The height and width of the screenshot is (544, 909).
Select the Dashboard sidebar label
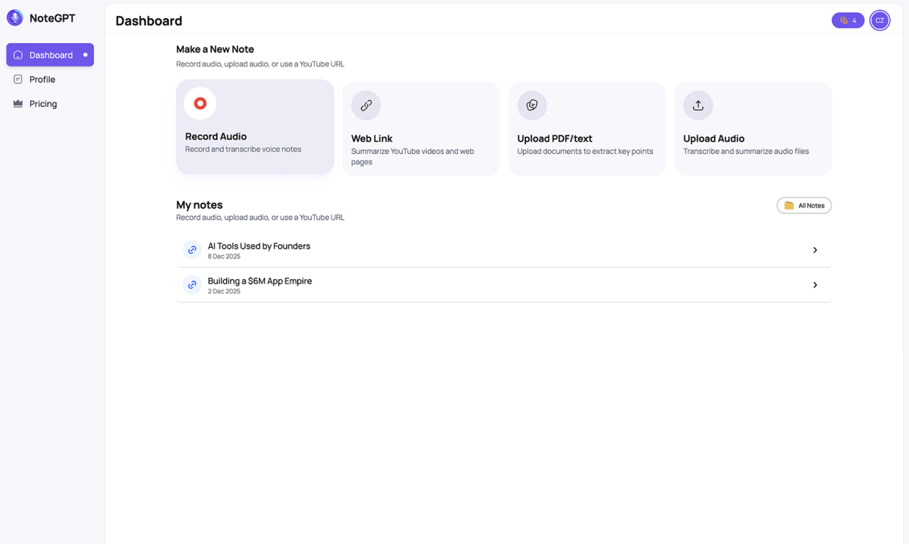coord(51,55)
